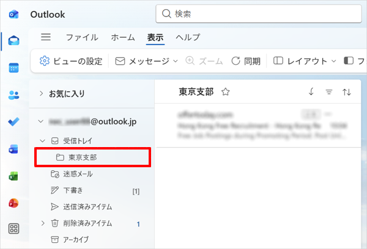Click the folder pane toolbar icon beside レイアウト

click(x=349, y=61)
